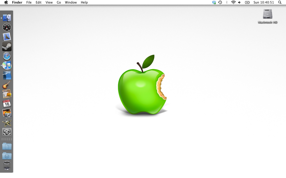The width and height of the screenshot is (286, 178).
Task: Open the battery status menu
Action: pos(247,2)
